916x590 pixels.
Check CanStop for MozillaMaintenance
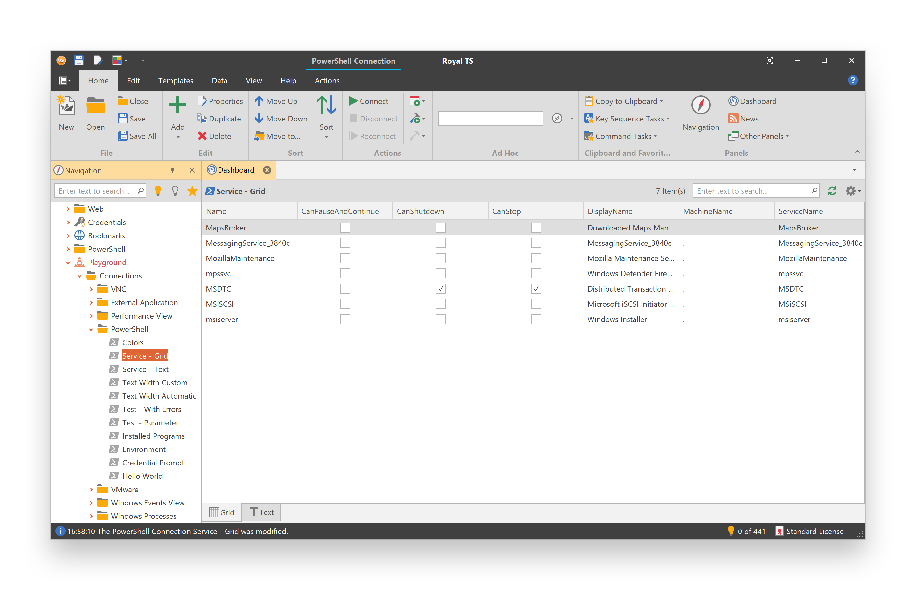pyautogui.click(x=536, y=258)
